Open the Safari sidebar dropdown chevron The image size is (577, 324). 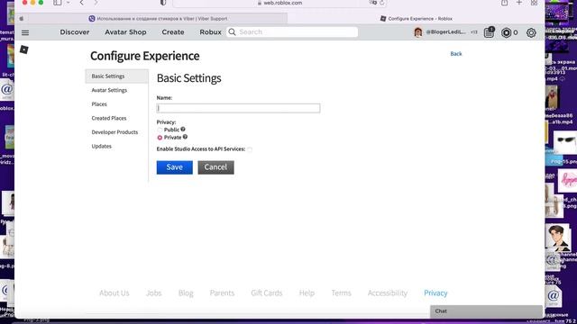(x=69, y=3)
